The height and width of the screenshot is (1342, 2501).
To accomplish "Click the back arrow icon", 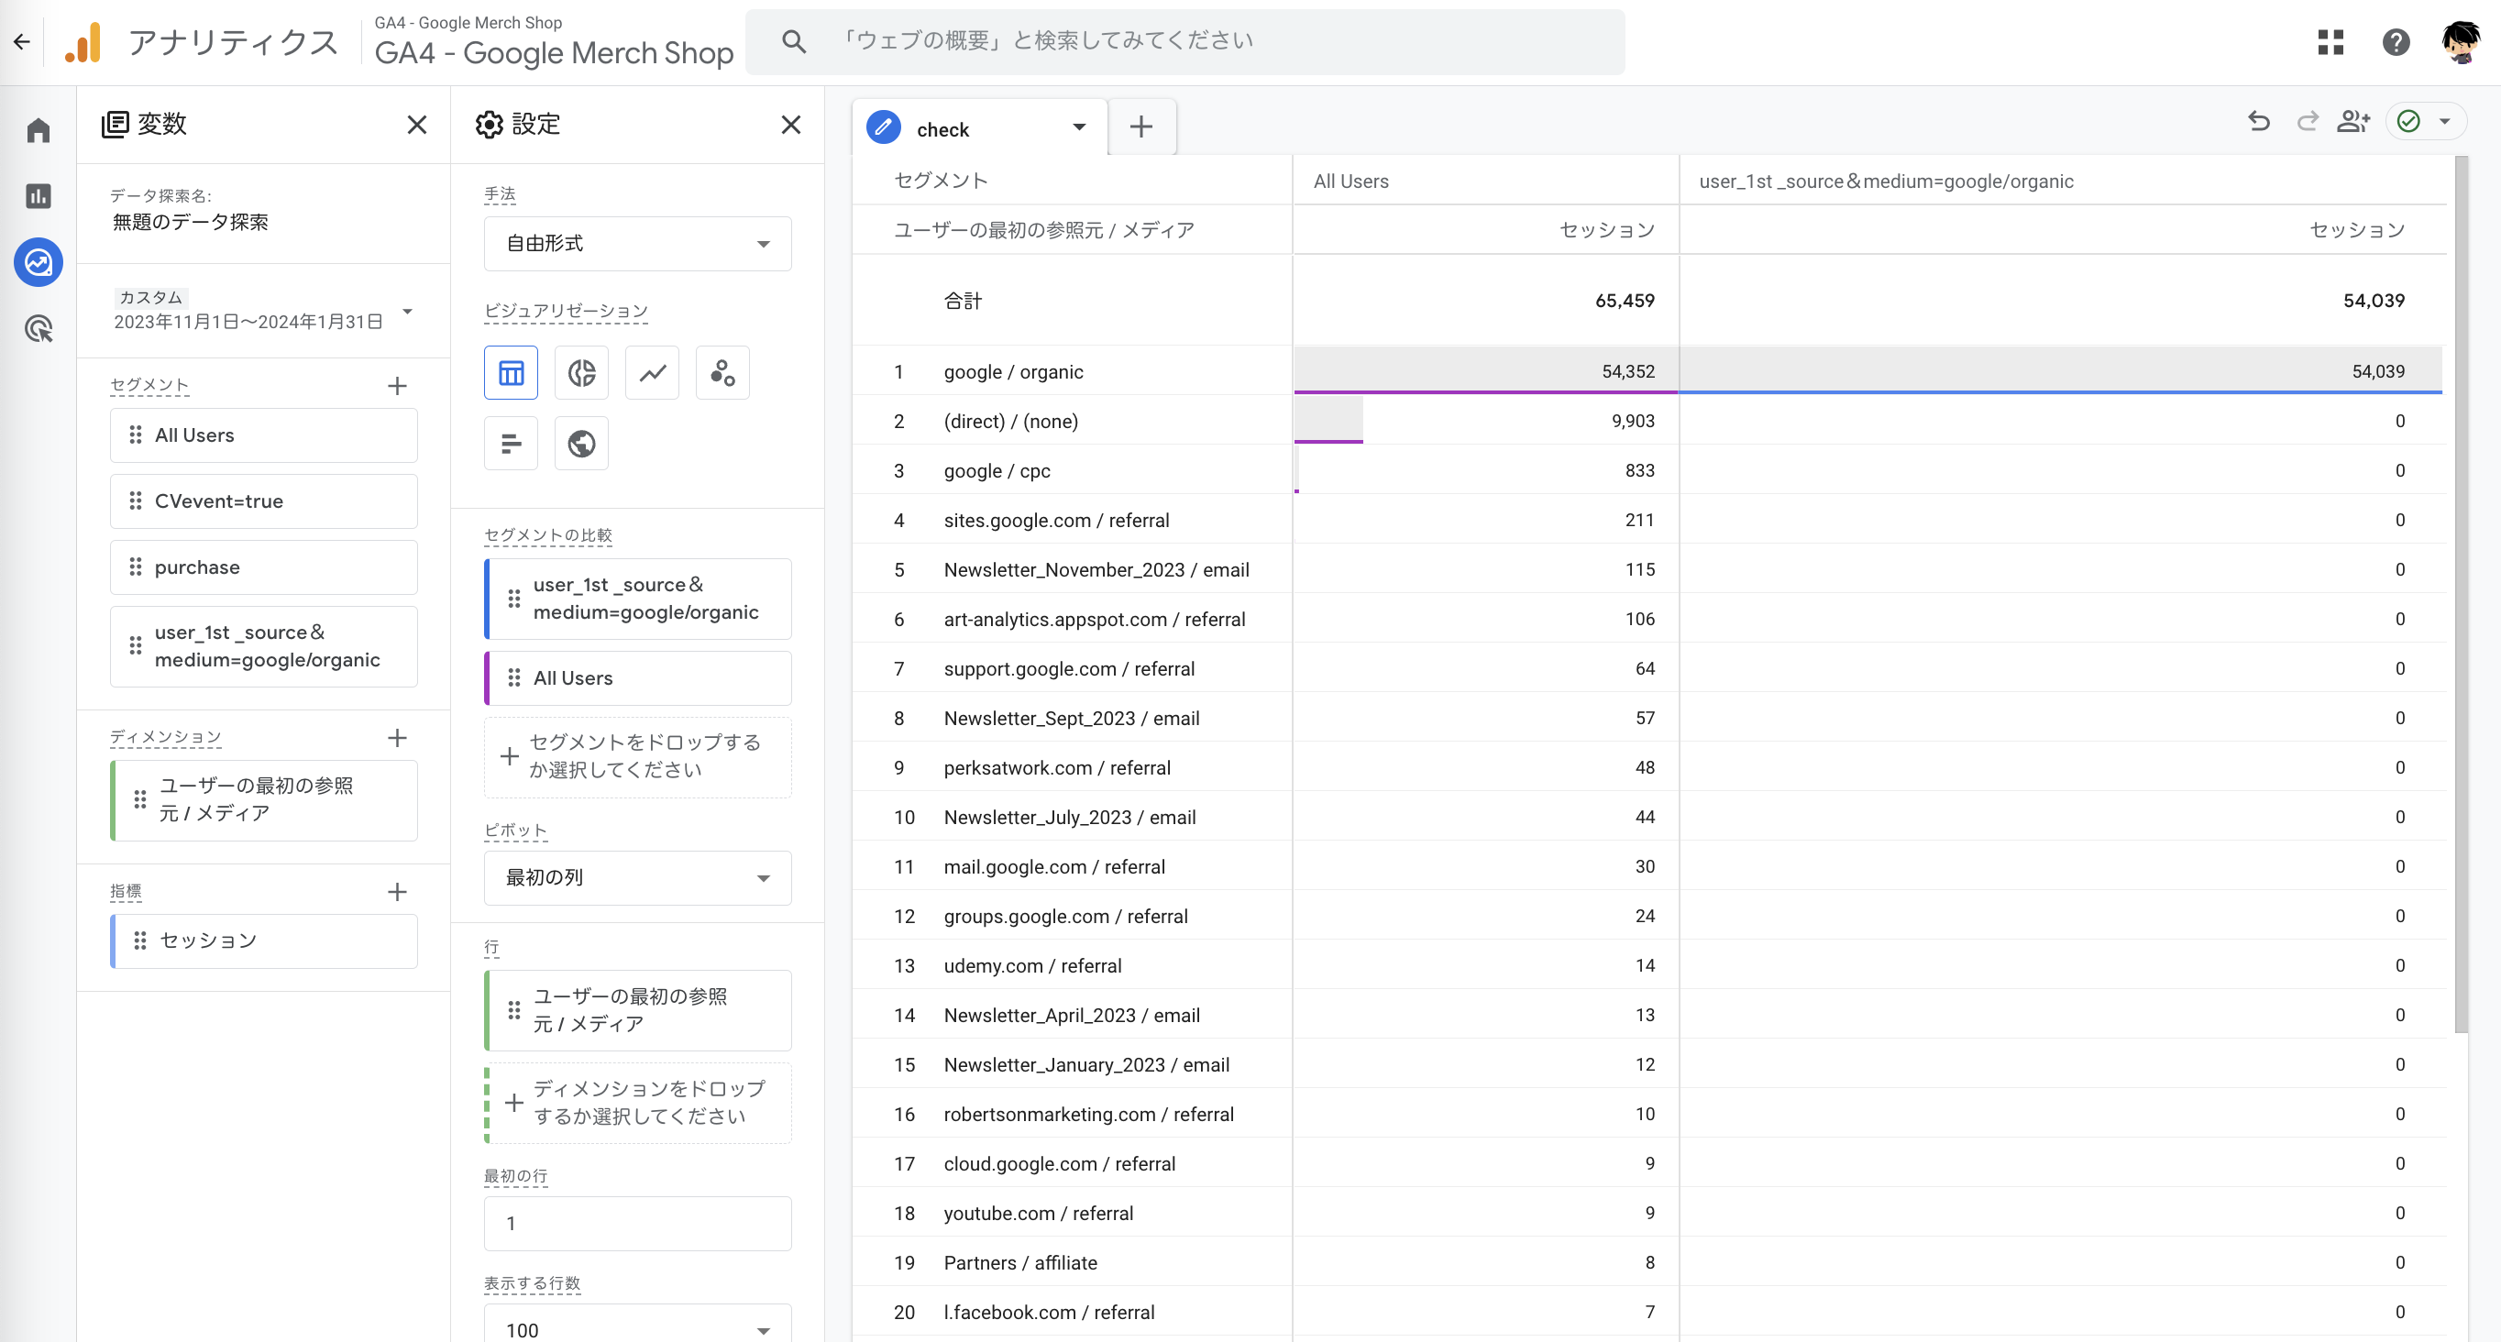I will [x=21, y=42].
